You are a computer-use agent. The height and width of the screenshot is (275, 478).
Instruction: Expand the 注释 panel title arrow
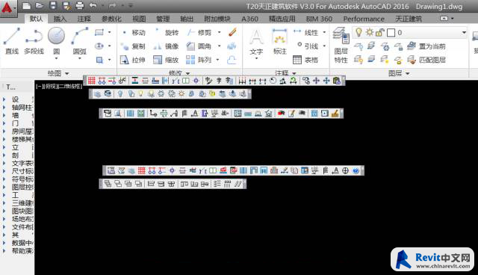tap(294, 73)
